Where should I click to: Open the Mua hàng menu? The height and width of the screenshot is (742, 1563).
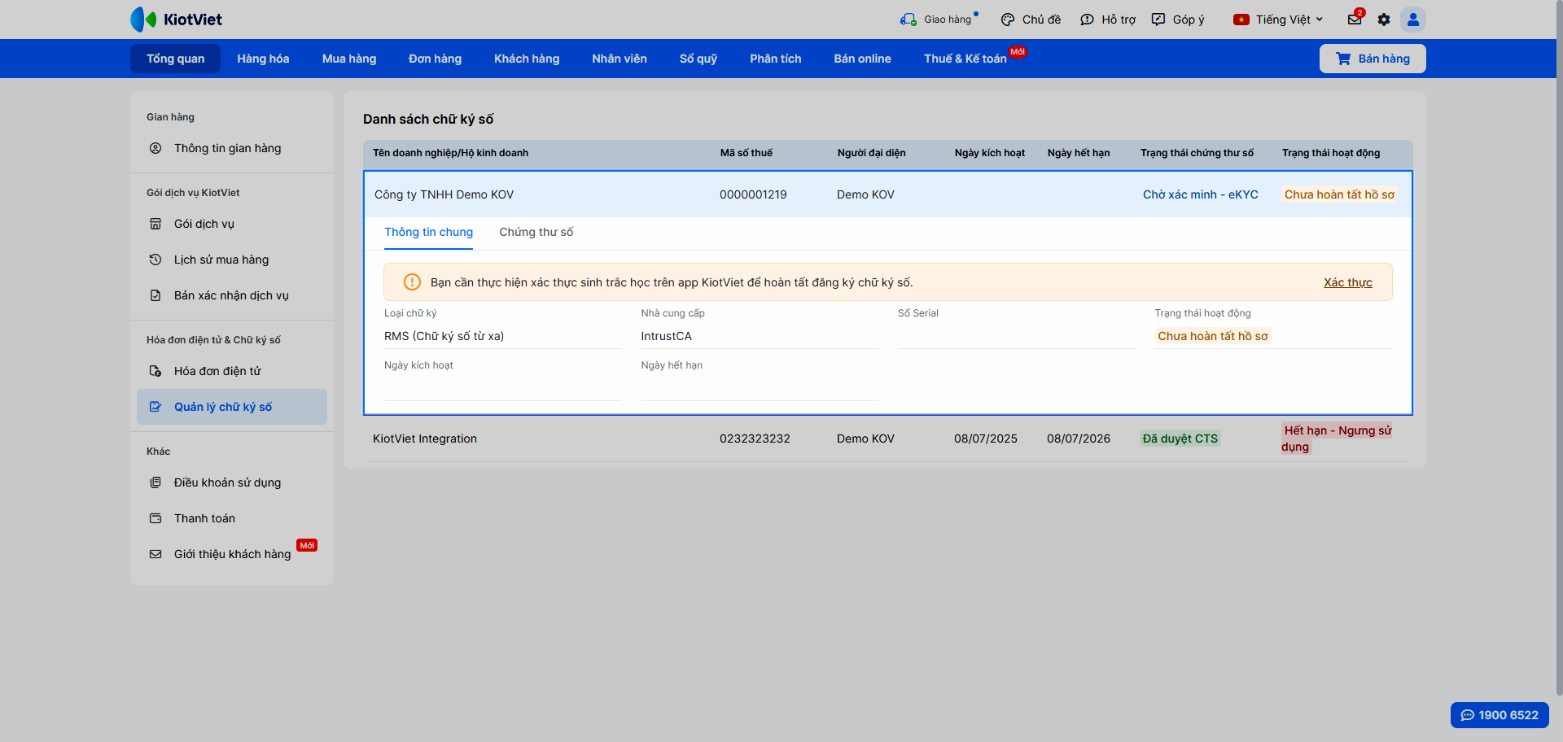click(x=349, y=59)
